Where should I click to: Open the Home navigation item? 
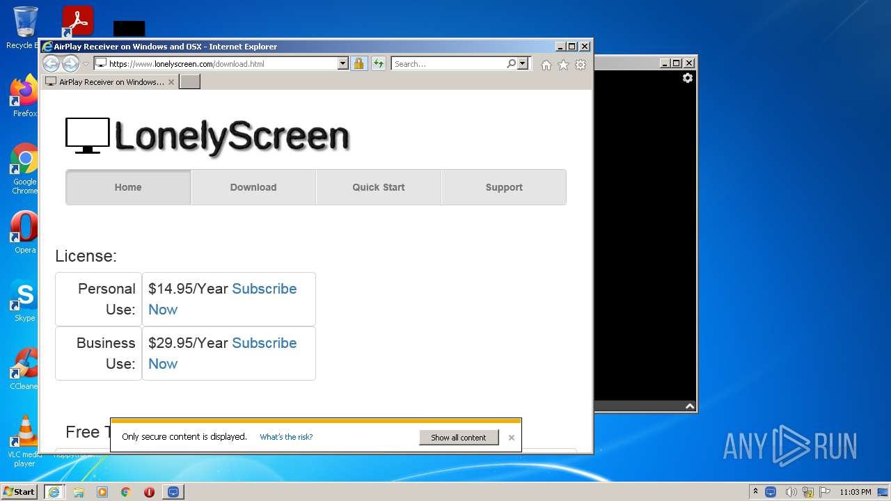click(128, 187)
